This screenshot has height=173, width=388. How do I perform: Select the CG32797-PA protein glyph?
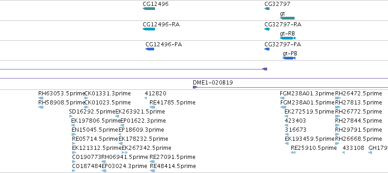pyautogui.click(x=267, y=49)
